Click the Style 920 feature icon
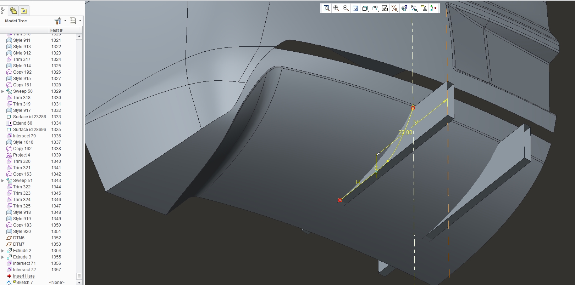Viewport: 575px width, 285px height. 9,232
